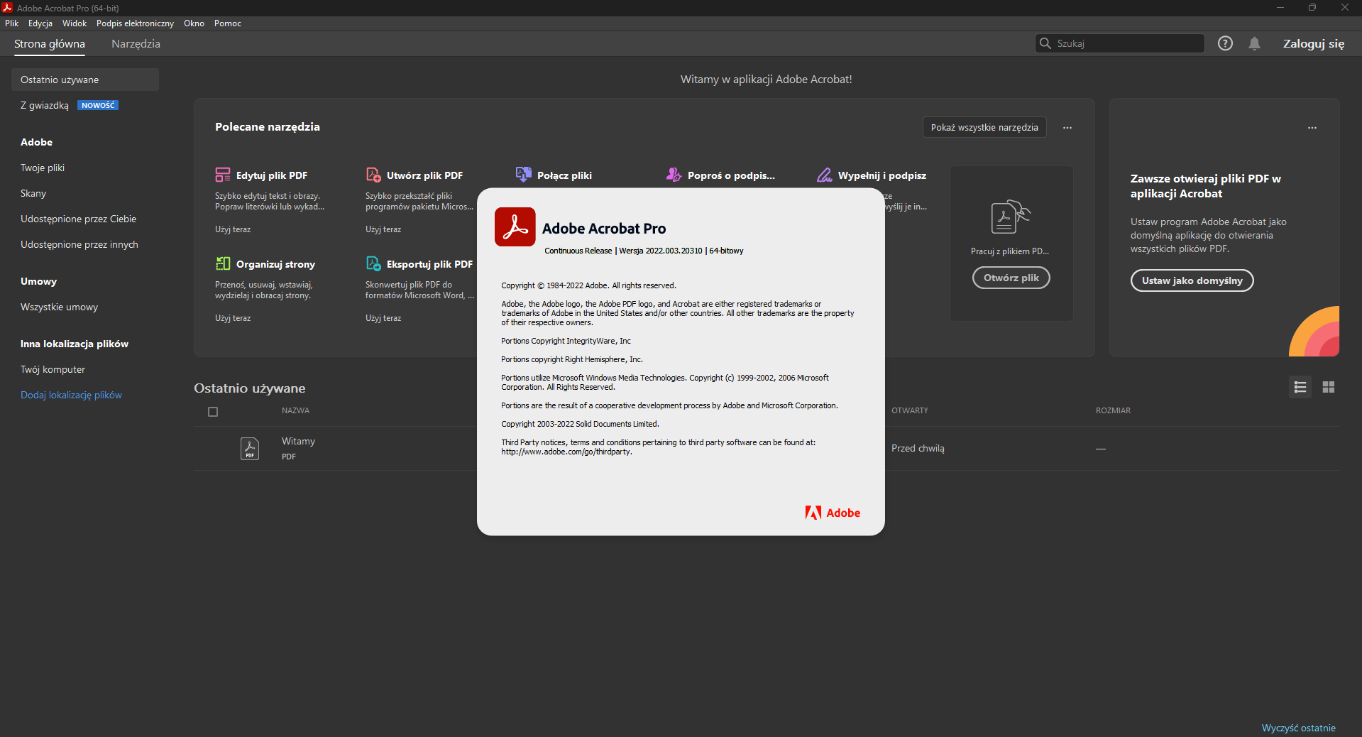Open the Podpis elektroniczny menu
Screen dimensions: 1362x737
click(135, 23)
